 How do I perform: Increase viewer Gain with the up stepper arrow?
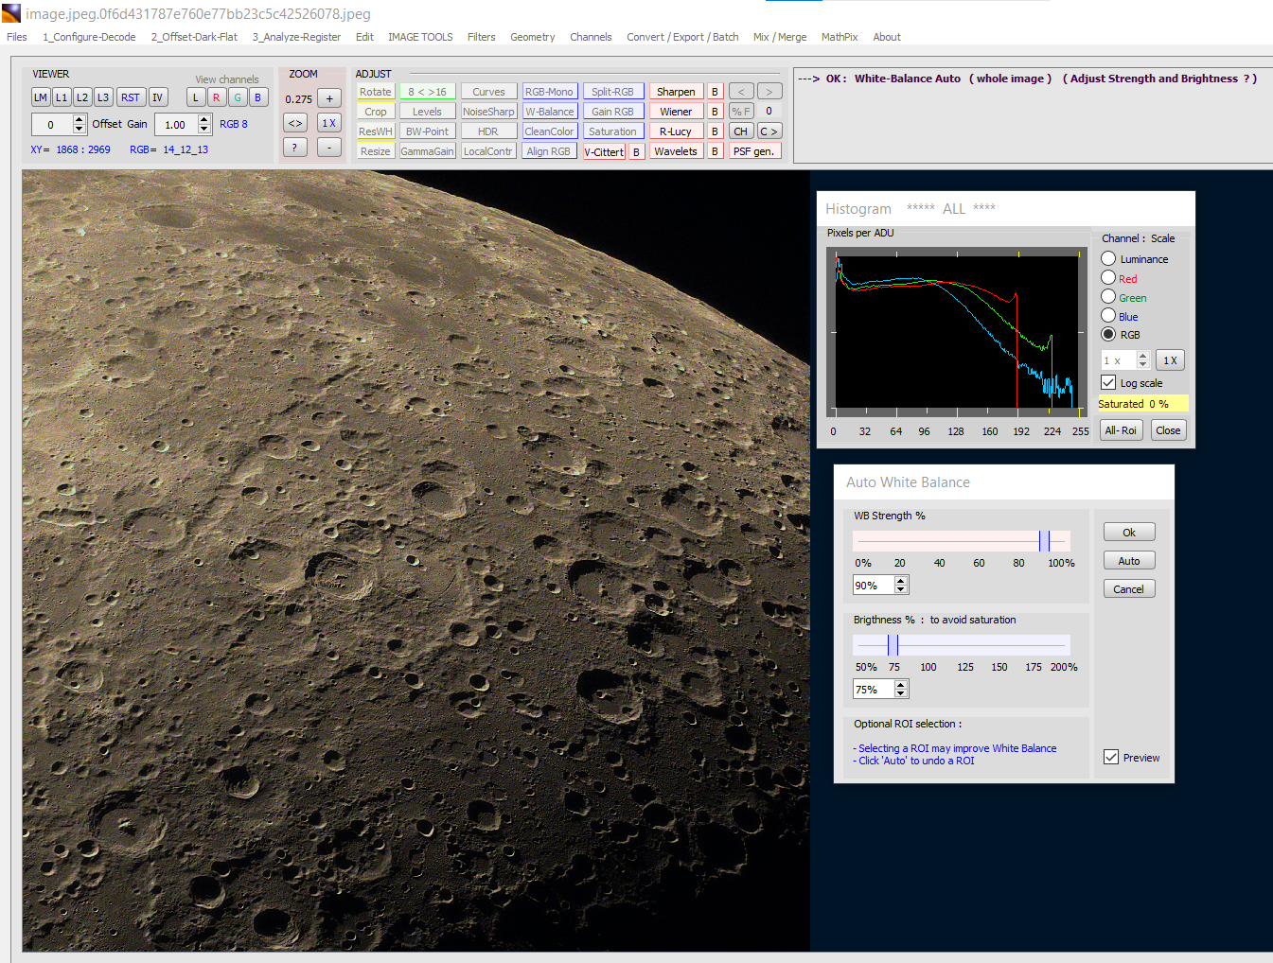tap(204, 119)
